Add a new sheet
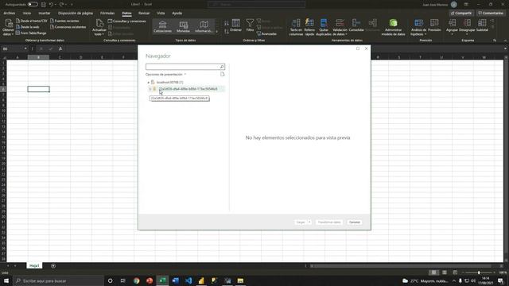Viewport: 509px width, 286px height. 53,266
